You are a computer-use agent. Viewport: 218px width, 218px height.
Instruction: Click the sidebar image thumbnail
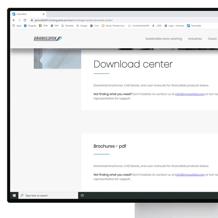tap(57, 58)
